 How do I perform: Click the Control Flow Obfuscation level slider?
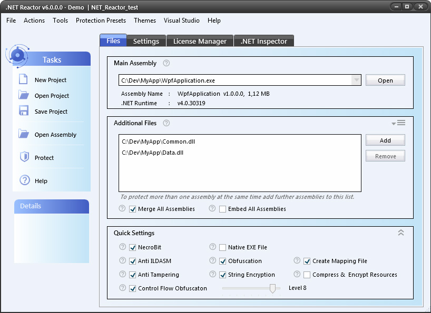pos(272,288)
